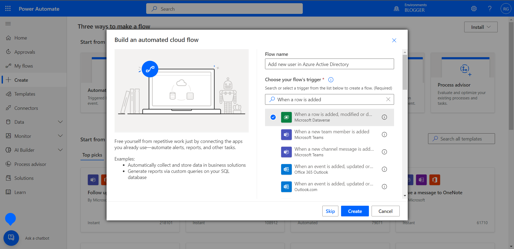Click the Office 365 Outlook connector icon

point(286,169)
